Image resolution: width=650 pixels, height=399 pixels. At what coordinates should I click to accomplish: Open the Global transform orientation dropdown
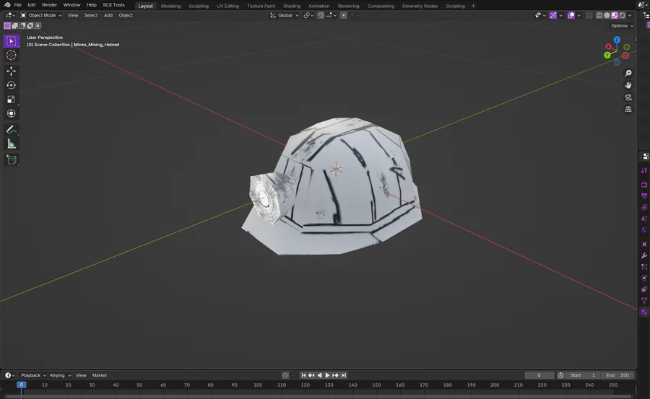tap(285, 15)
